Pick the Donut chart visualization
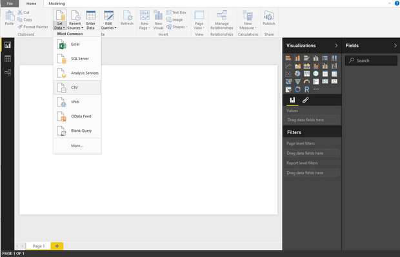400x257 pixels. 297,90
